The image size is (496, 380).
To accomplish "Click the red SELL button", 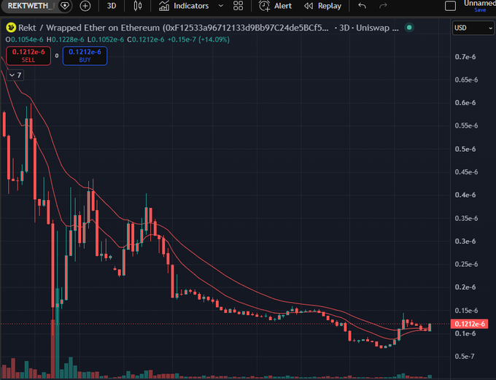I will [28, 55].
